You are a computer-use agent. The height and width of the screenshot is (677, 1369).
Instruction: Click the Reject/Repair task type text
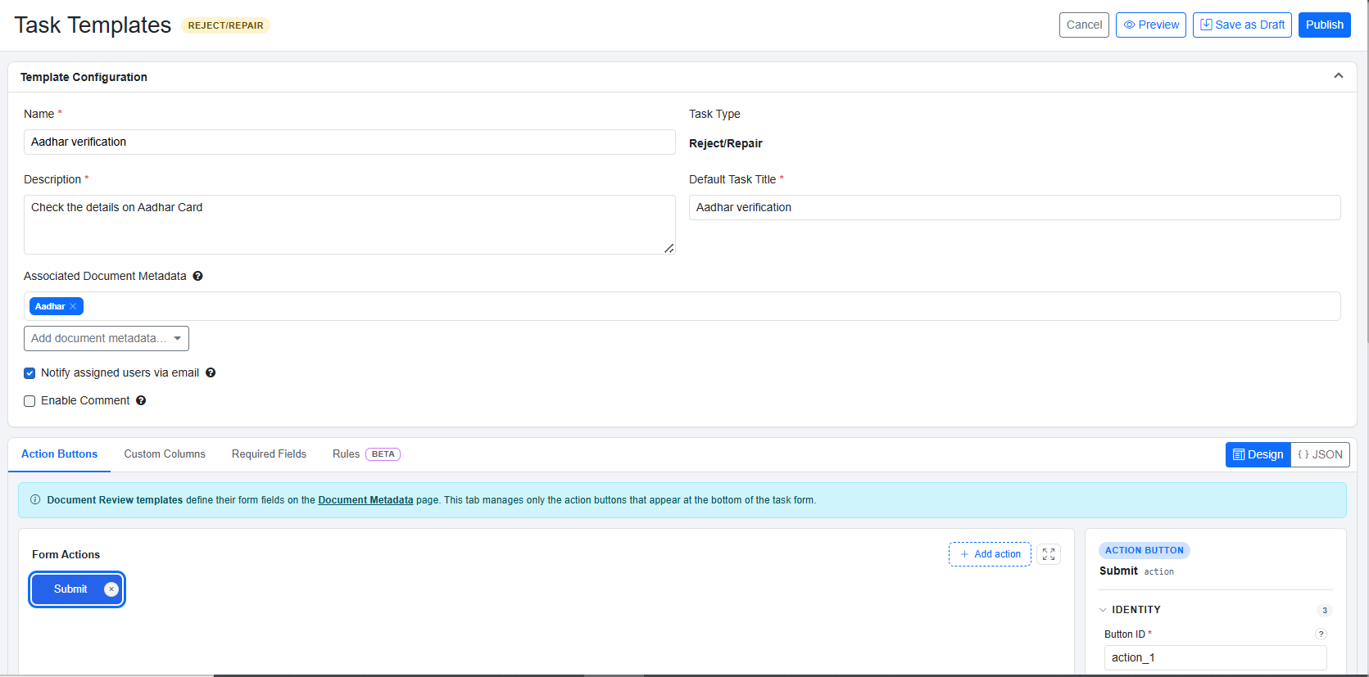(x=726, y=143)
